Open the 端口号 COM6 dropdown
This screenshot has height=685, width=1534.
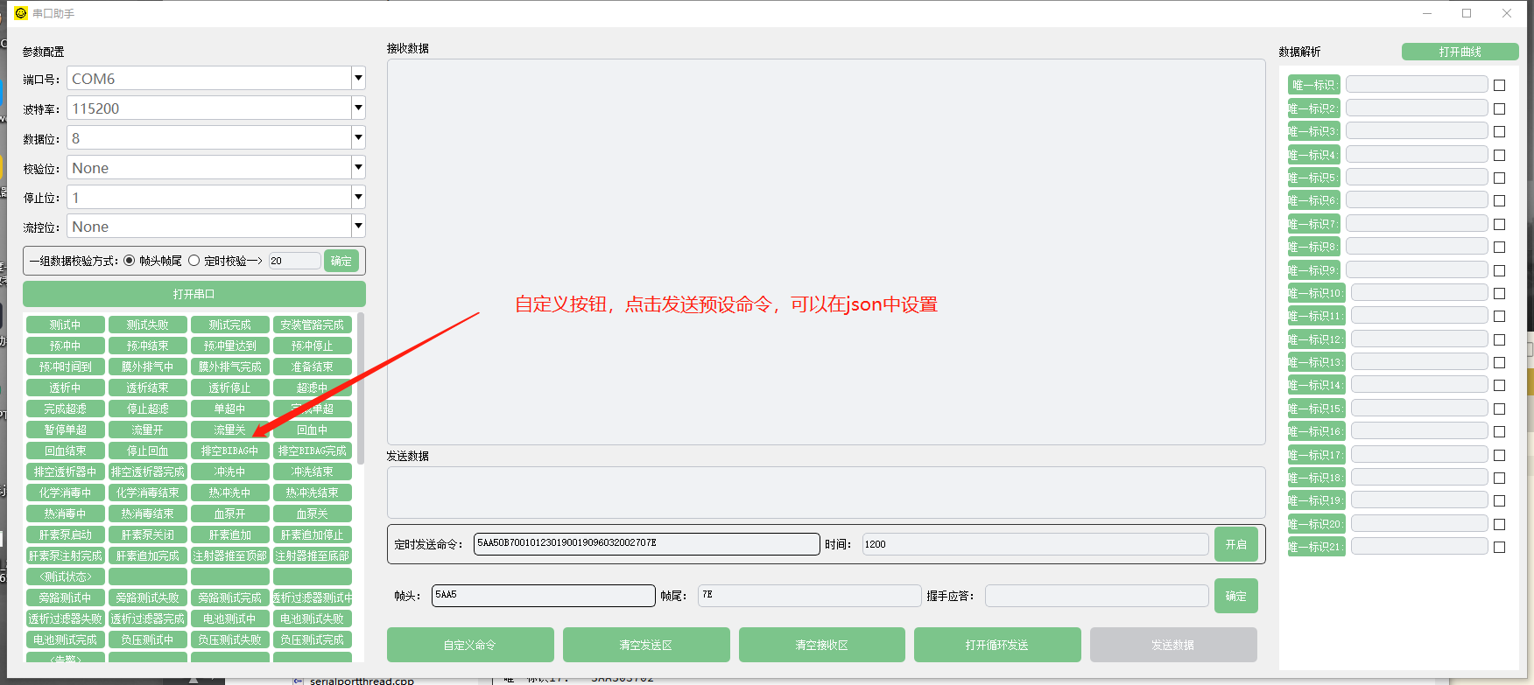358,79
